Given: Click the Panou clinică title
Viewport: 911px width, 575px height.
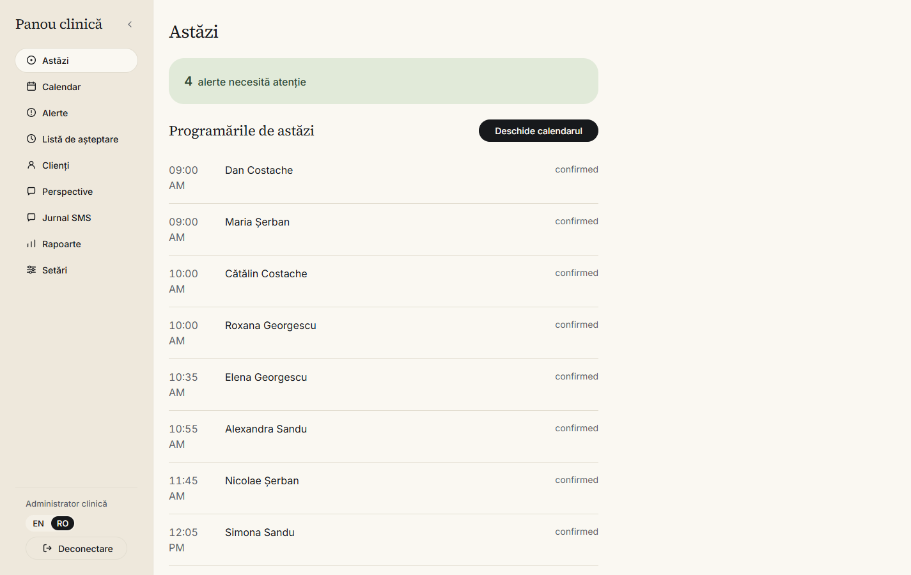Looking at the screenshot, I should [x=59, y=24].
